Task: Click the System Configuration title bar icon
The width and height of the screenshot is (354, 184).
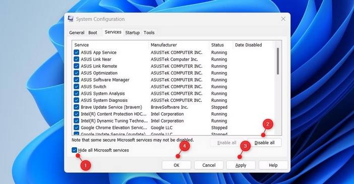Action: click(71, 19)
